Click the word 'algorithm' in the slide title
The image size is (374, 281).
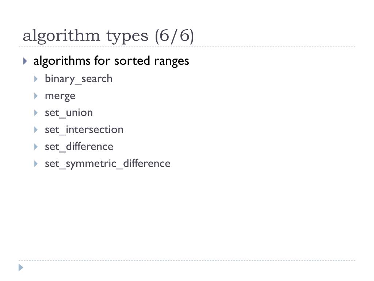[x=61, y=36]
